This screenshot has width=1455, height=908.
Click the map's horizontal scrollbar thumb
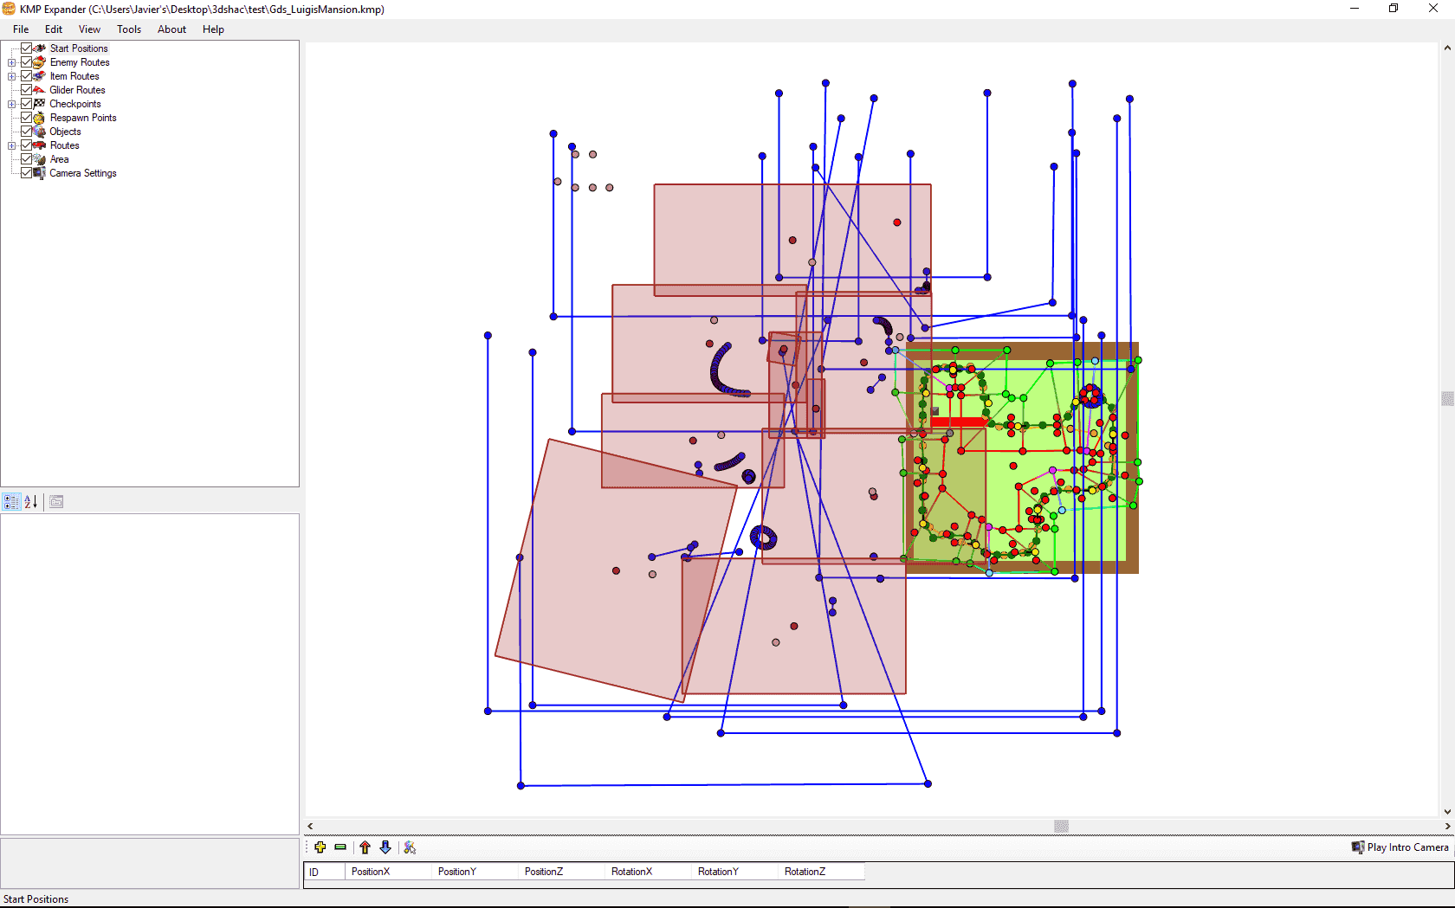pos(1061,826)
